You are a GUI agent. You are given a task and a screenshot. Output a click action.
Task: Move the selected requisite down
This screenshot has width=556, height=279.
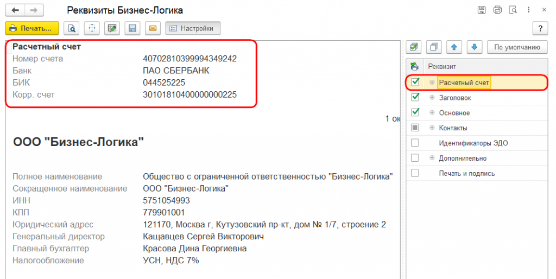click(475, 47)
